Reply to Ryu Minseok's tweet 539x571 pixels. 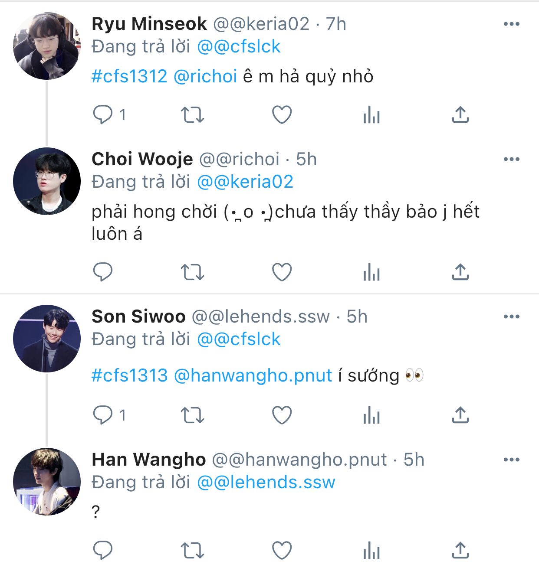pos(103,115)
